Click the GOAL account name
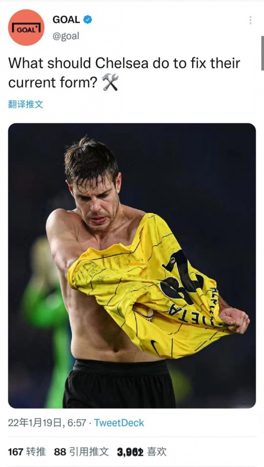 pyautogui.click(x=66, y=20)
